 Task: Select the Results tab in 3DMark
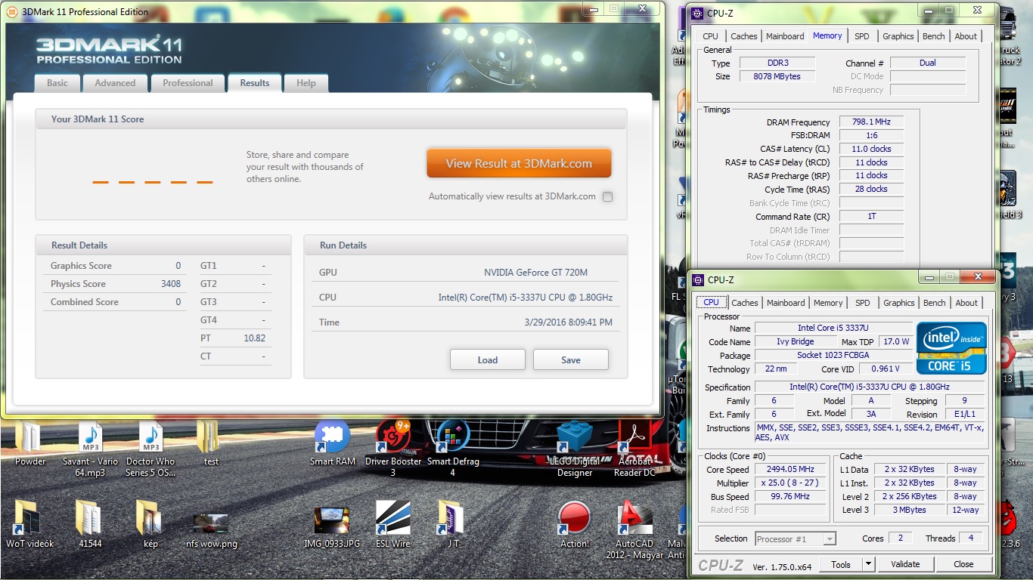coord(255,83)
